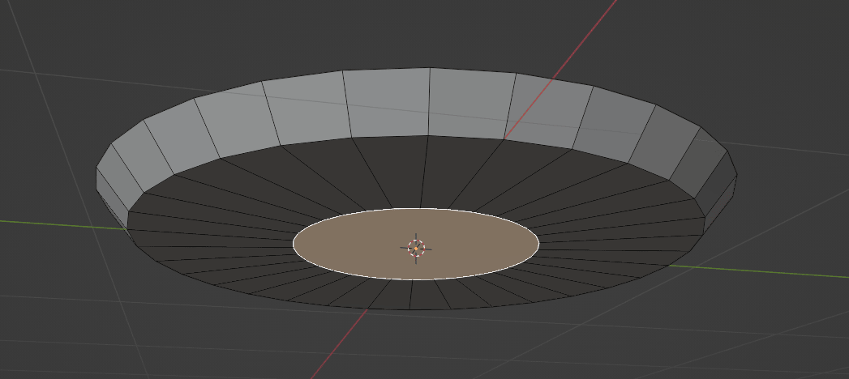Click the 3D cursor at the disc center
This screenshot has width=849, height=379.
coord(416,248)
